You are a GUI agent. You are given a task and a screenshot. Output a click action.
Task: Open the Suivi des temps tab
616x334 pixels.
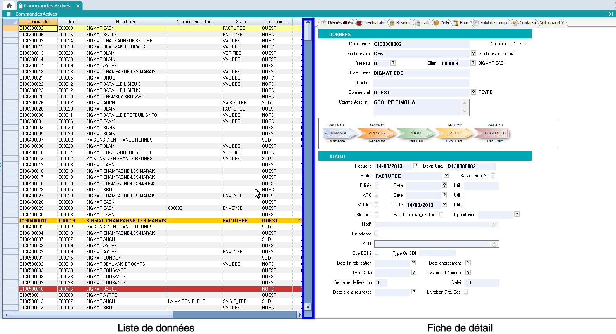(491, 23)
